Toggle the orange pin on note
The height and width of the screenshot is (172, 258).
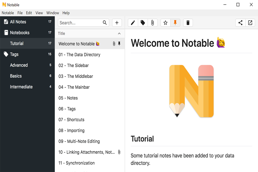tap(175, 23)
